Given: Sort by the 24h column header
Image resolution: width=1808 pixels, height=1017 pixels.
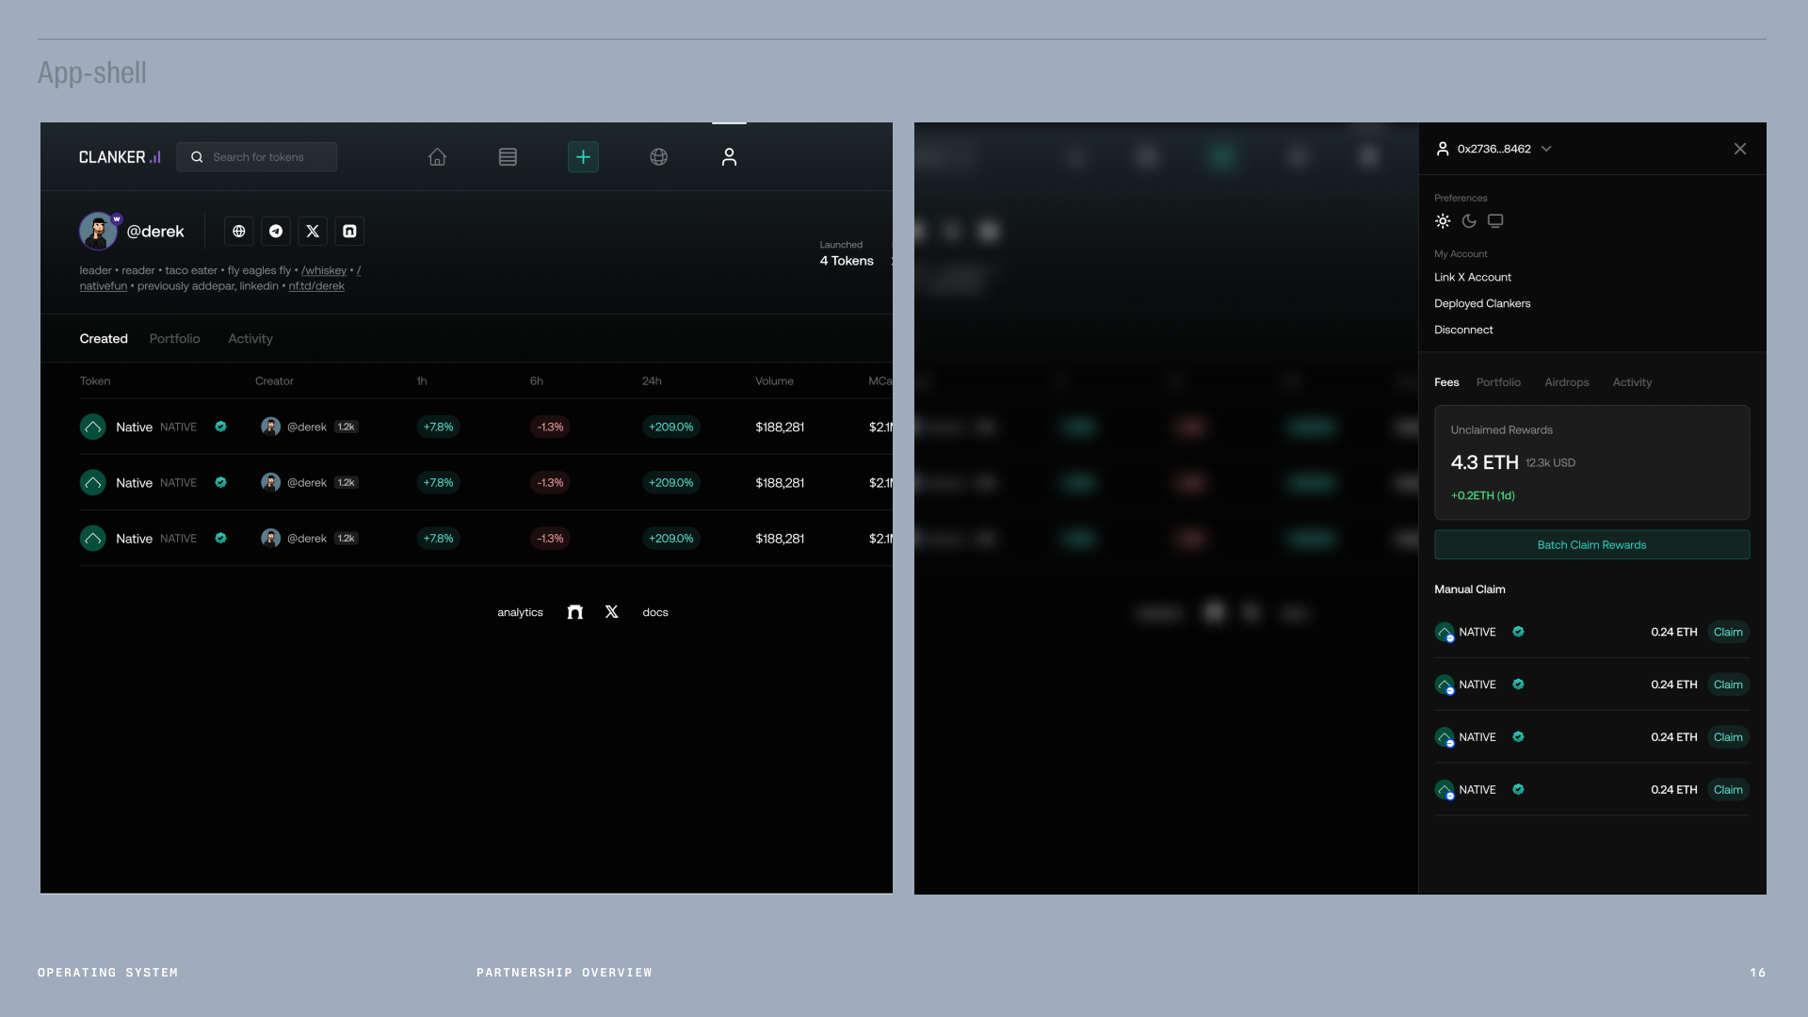Looking at the screenshot, I should [652, 381].
